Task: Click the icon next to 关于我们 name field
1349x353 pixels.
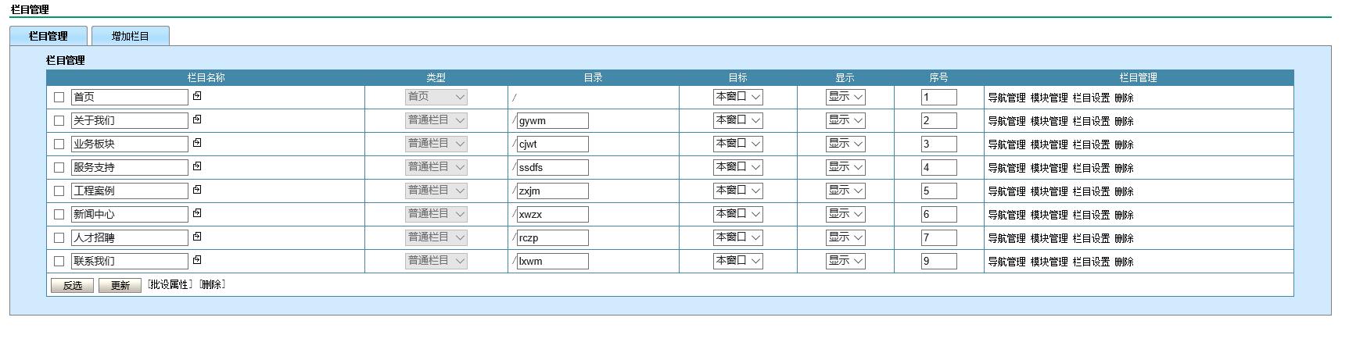Action: click(x=197, y=119)
